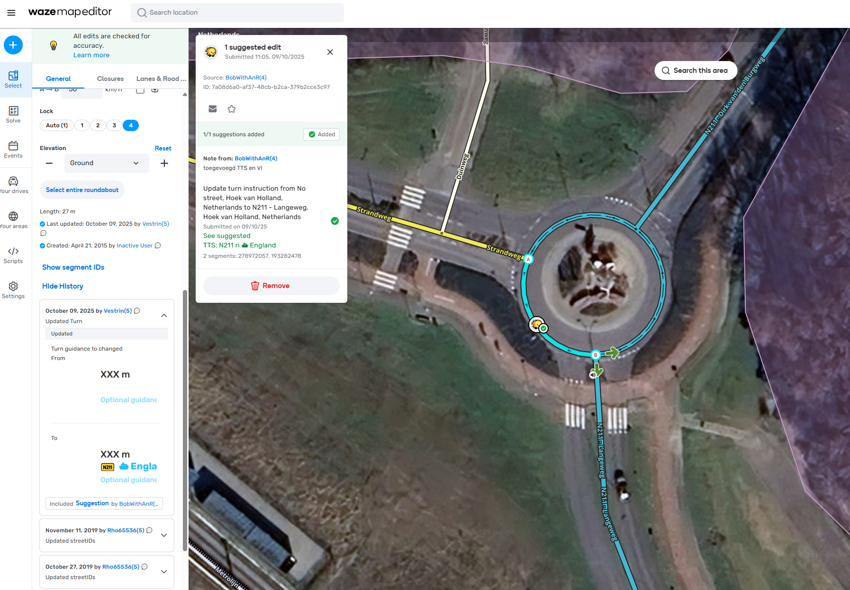
Task: Click Select entire roundabout button
Action: tap(82, 190)
